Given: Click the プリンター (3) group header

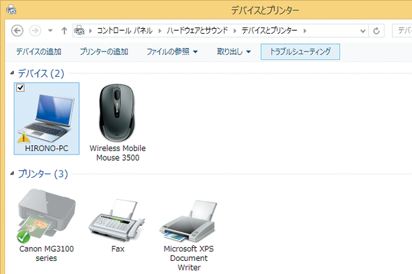Looking at the screenshot, I should 43,174.
